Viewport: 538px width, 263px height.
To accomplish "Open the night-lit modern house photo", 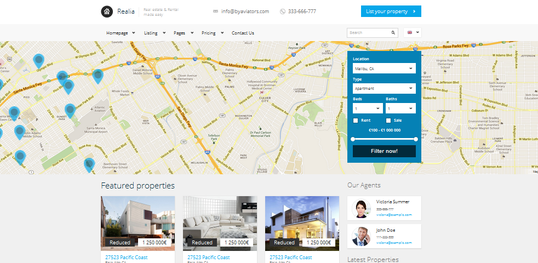I will coord(302,224).
